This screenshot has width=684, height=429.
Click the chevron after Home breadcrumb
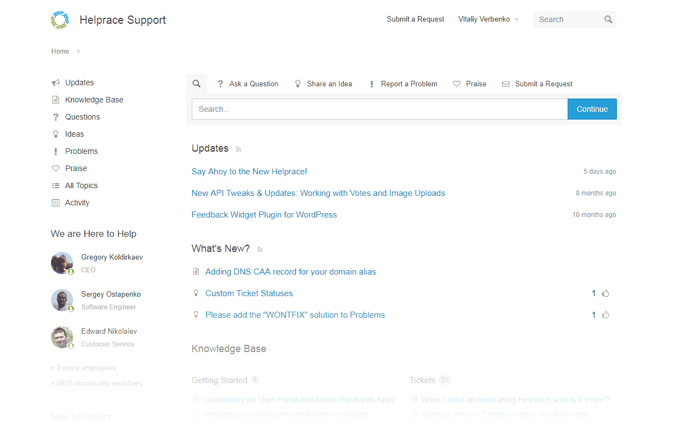(79, 51)
